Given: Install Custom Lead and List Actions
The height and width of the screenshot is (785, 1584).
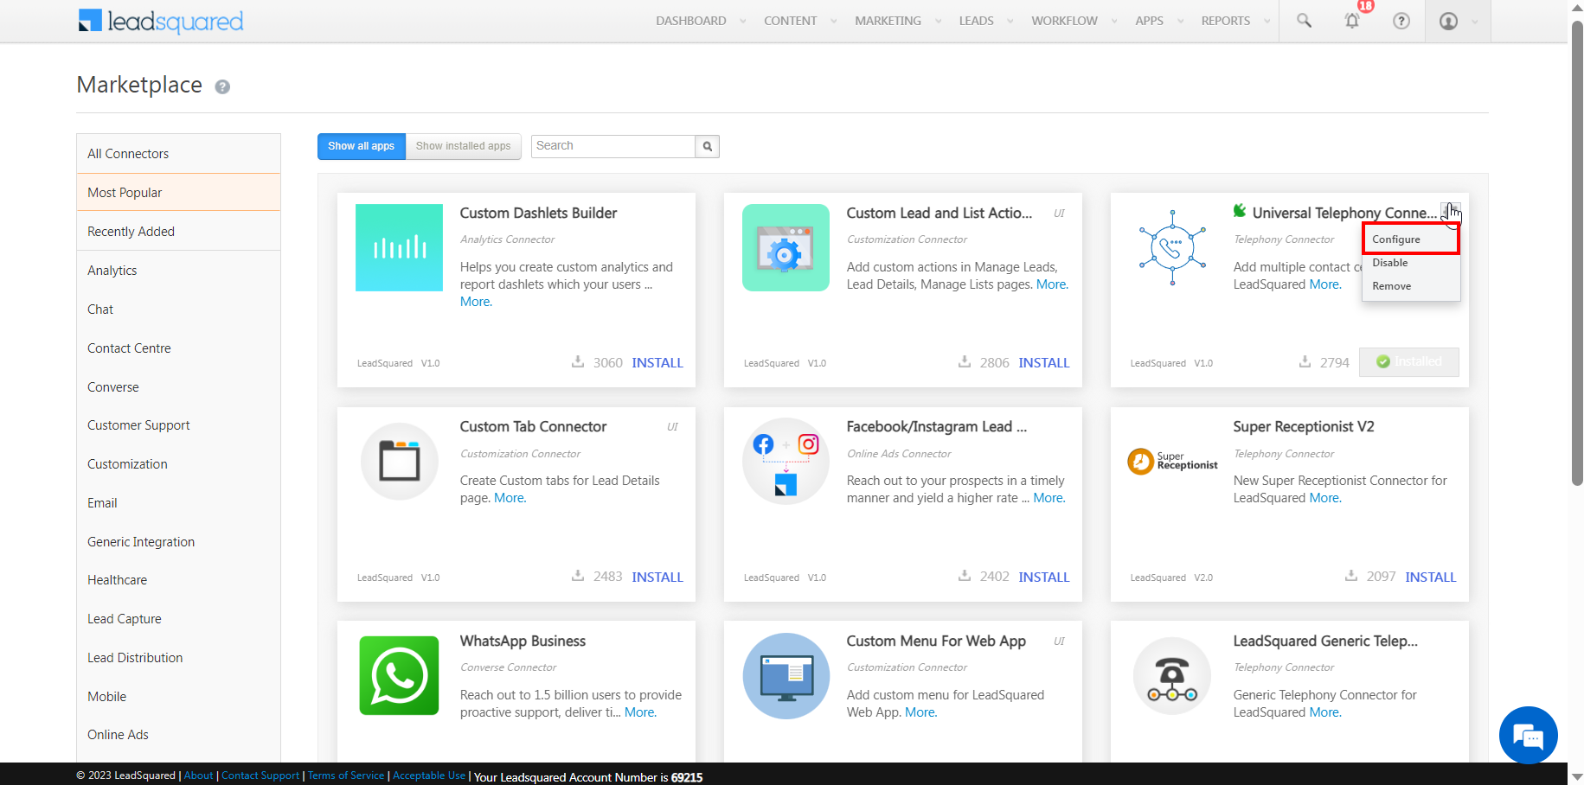Looking at the screenshot, I should [1044, 363].
